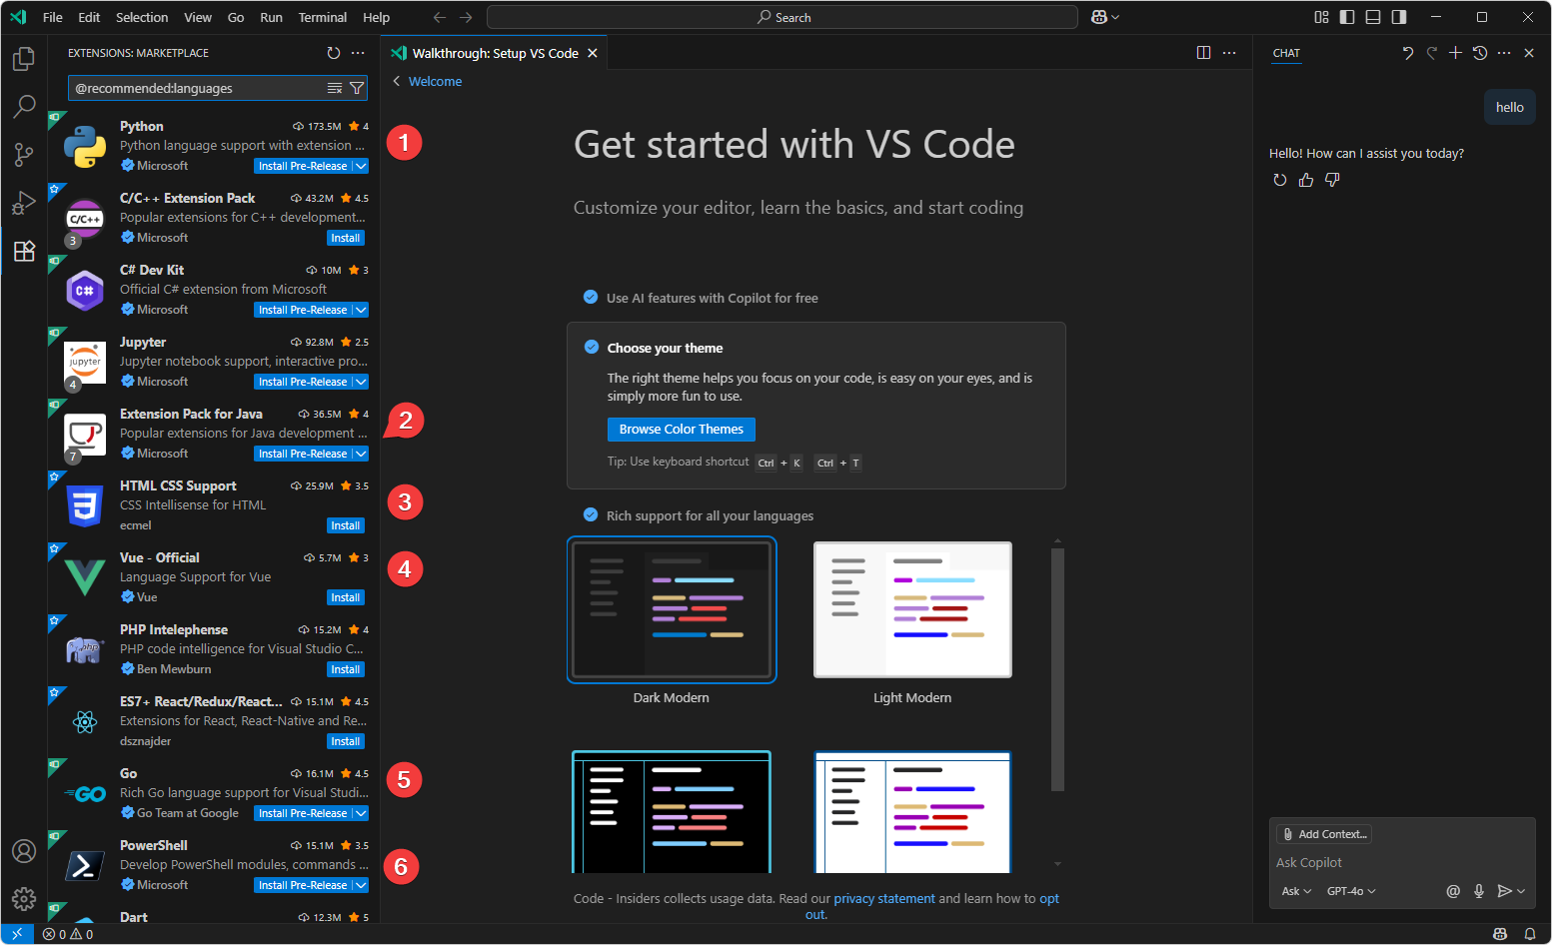1552x945 pixels.
Task: Expand Go install dropdown arrow
Action: coord(361,813)
